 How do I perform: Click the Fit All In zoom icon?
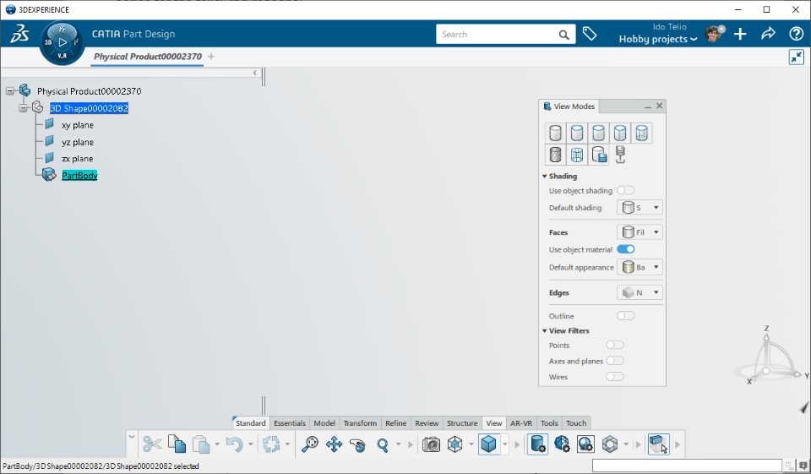click(x=309, y=444)
